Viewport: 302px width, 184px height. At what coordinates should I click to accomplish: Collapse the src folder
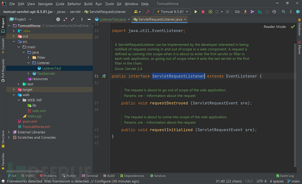[14, 42]
